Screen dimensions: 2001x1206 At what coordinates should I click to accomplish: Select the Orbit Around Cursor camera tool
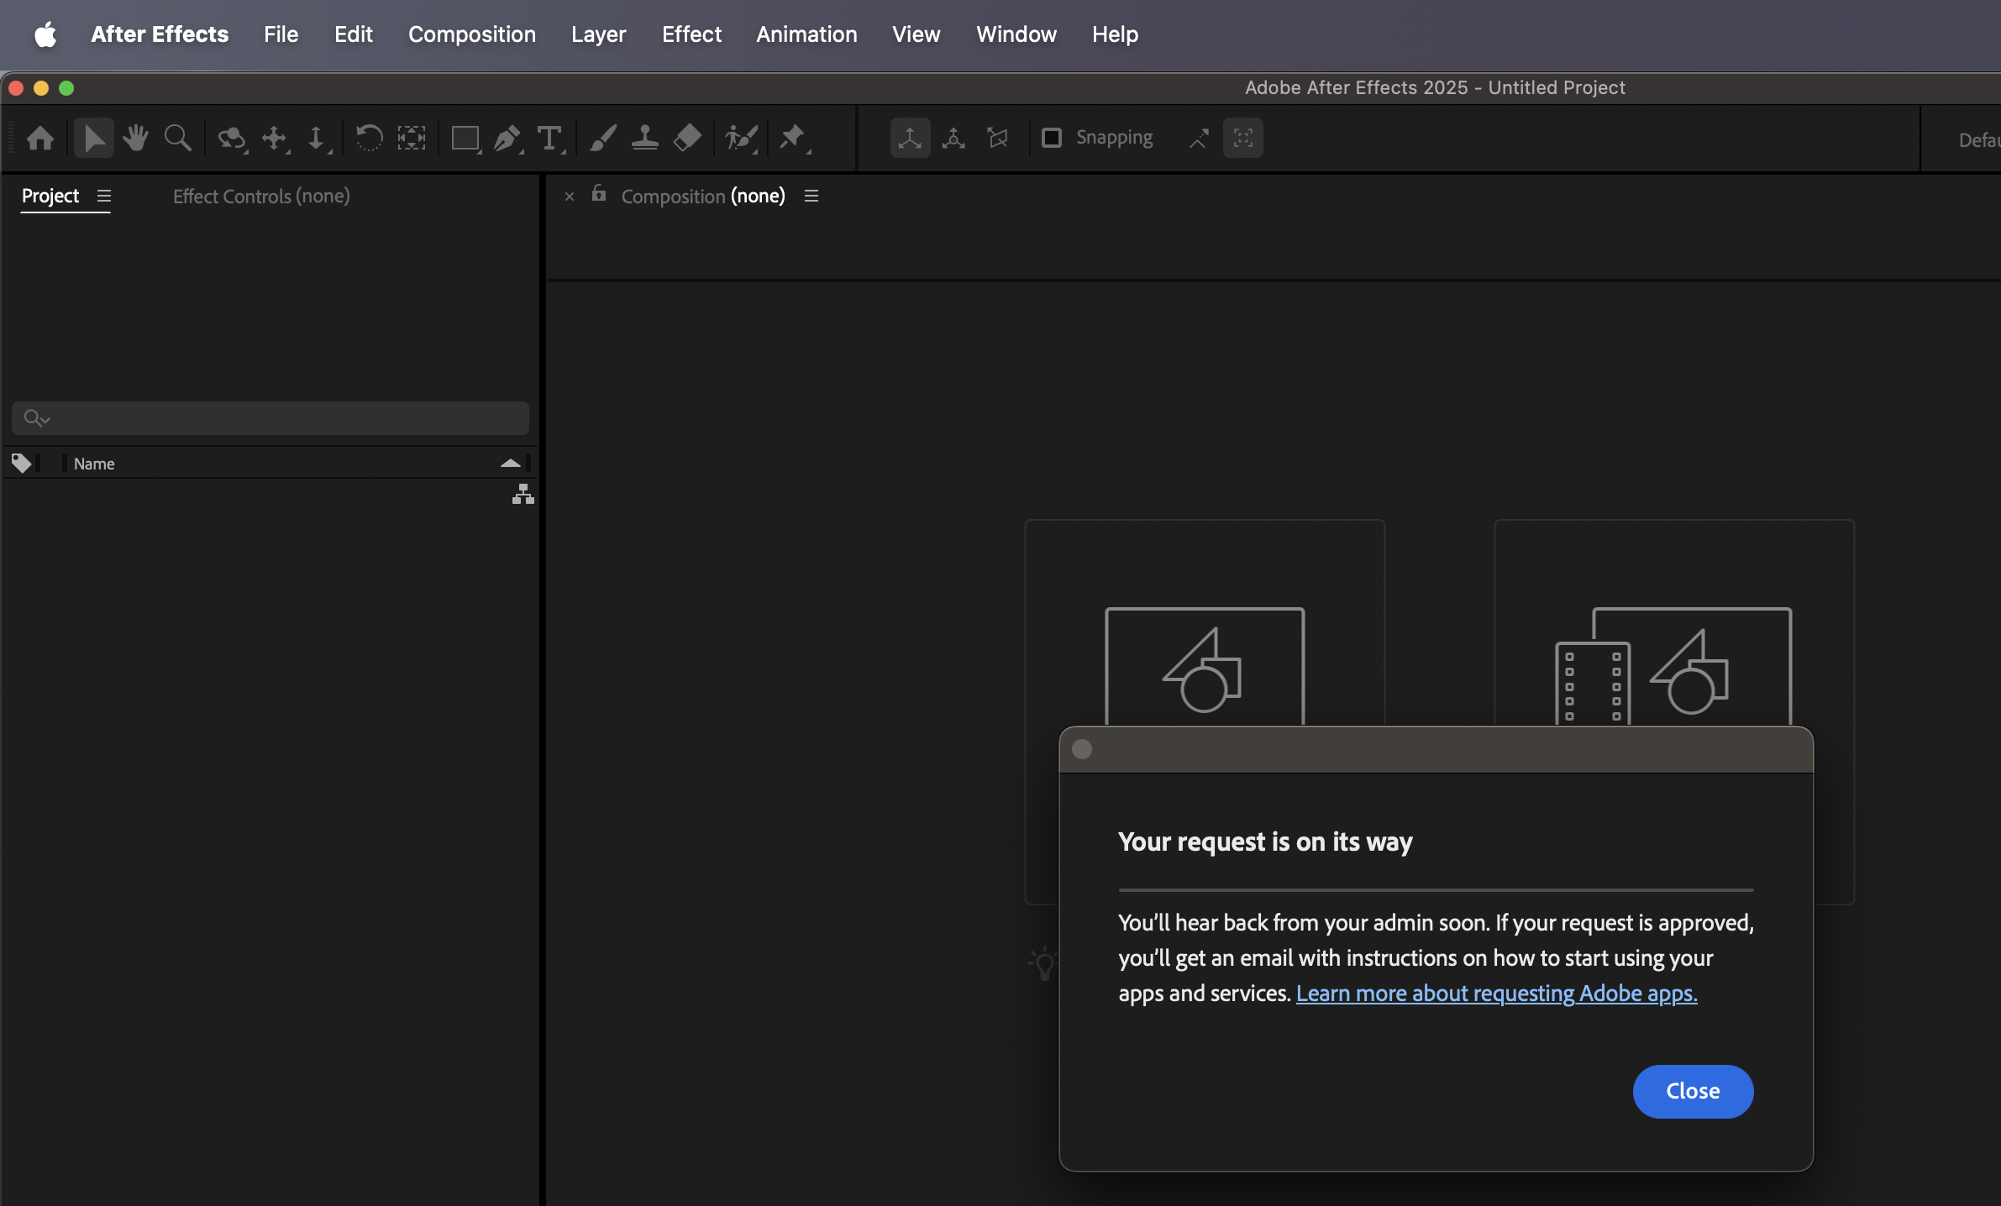(231, 138)
